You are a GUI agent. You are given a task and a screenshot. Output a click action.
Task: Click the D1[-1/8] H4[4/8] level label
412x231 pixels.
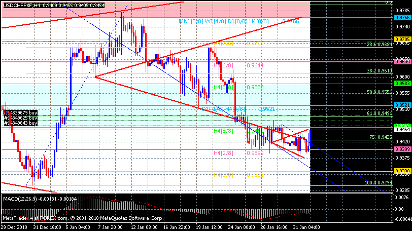(223, 109)
